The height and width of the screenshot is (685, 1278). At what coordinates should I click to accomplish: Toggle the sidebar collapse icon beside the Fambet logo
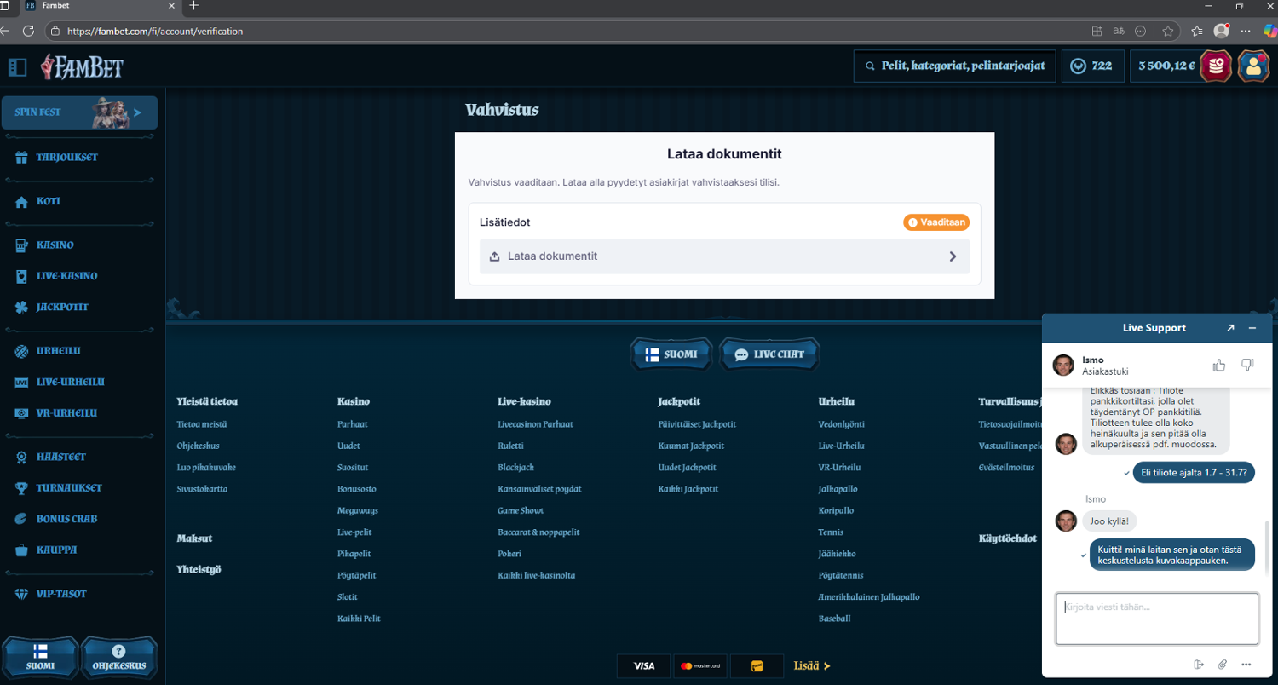tap(17, 66)
